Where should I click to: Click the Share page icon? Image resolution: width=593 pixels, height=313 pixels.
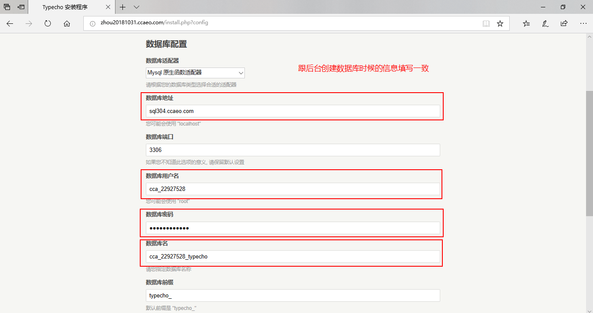coord(564,23)
